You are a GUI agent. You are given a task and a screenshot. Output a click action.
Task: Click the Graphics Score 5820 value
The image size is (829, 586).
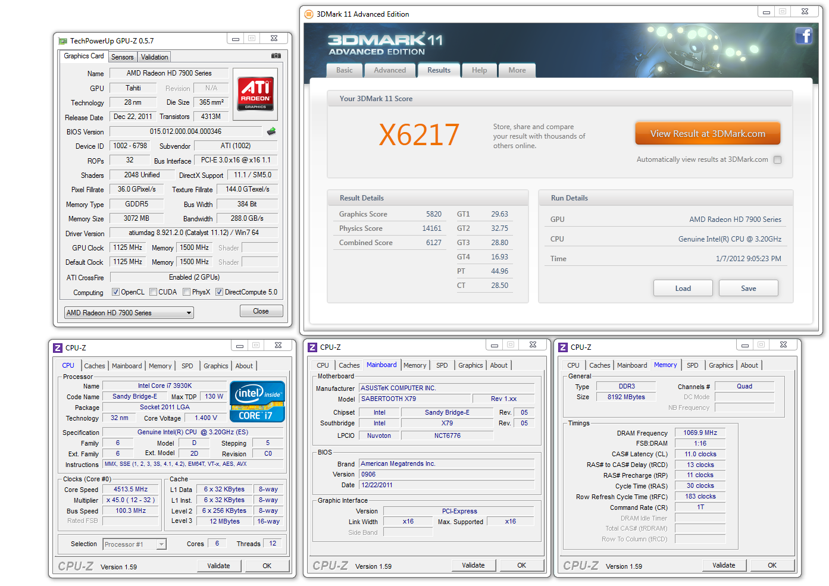(434, 214)
